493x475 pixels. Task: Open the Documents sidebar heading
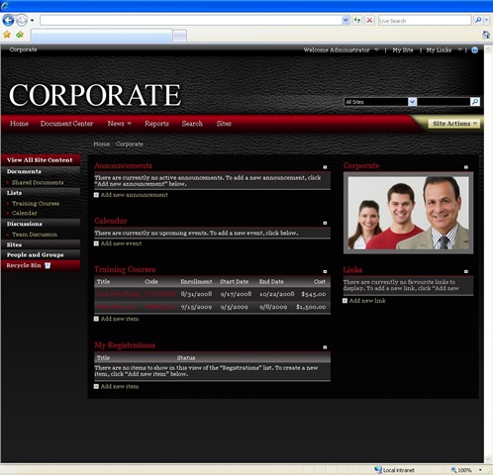(x=24, y=171)
